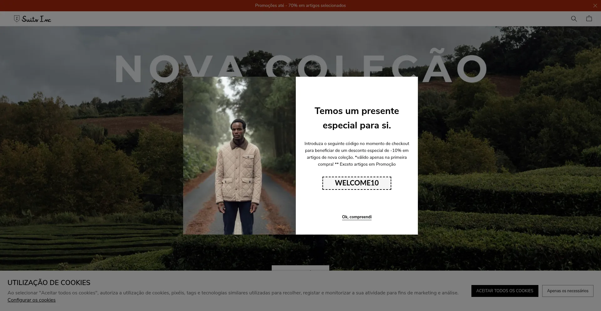The image size is (601, 311).
Task: Accept all cookies with ACEITAR TODOS OS COOKIES
Action: [x=505, y=291]
